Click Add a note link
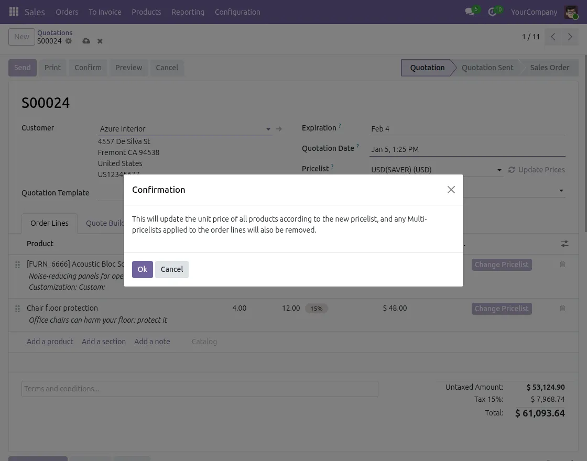The width and height of the screenshot is (587, 461). [152, 342]
